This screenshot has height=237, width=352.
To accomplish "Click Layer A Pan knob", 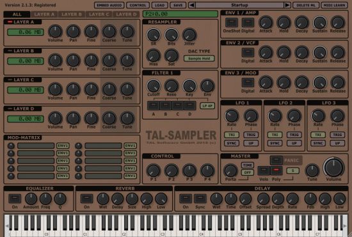I will [x=73, y=31].
